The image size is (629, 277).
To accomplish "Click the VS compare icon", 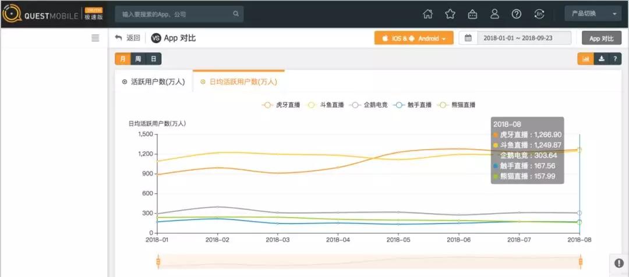I will point(156,38).
